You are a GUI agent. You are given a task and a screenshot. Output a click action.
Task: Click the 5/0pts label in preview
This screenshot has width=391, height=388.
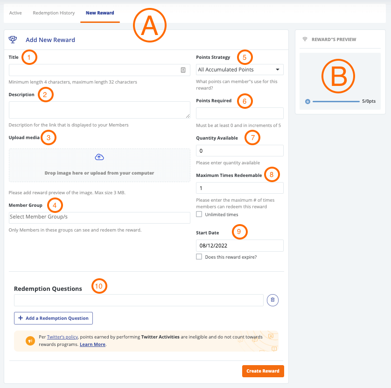(x=369, y=101)
